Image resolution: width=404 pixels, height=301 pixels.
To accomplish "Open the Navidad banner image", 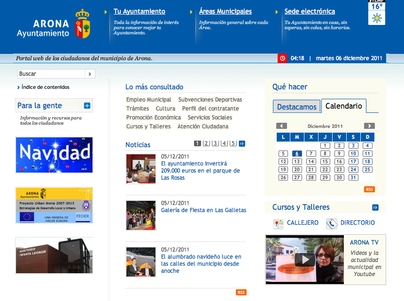I will point(54,155).
